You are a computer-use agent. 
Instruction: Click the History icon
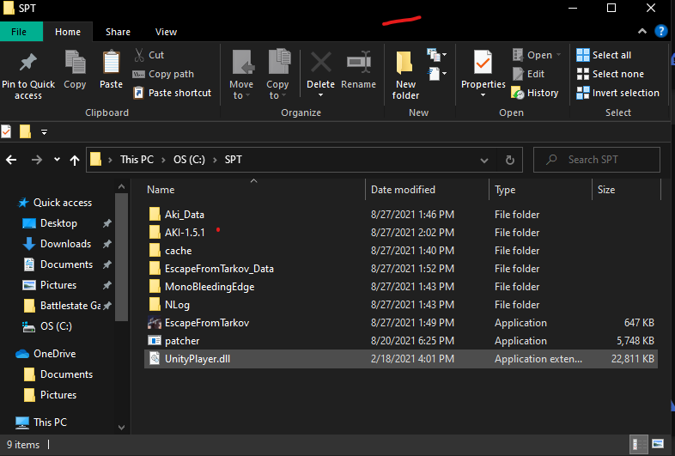pyautogui.click(x=518, y=93)
